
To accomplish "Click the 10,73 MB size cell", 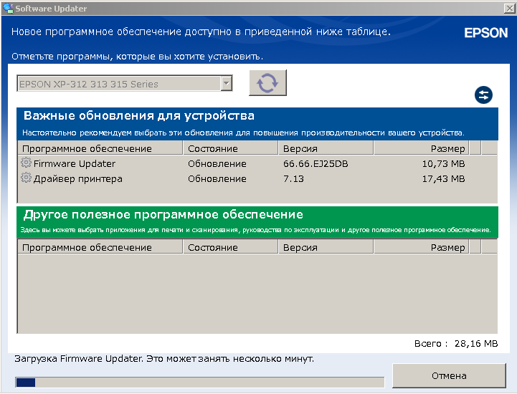I will click(x=443, y=164).
